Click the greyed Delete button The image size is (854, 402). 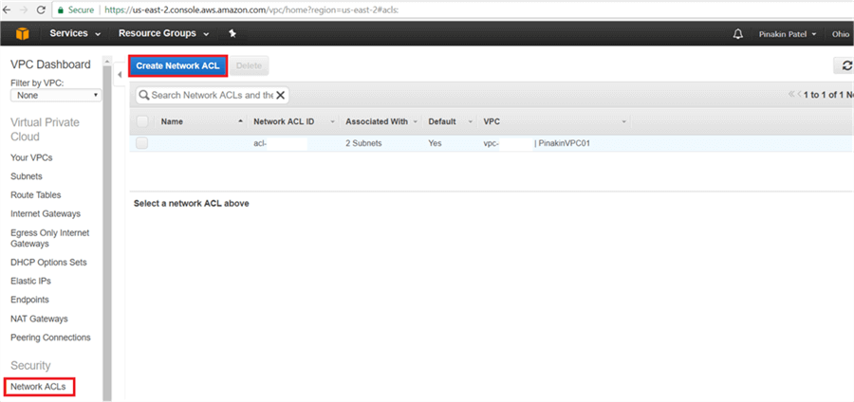(249, 65)
